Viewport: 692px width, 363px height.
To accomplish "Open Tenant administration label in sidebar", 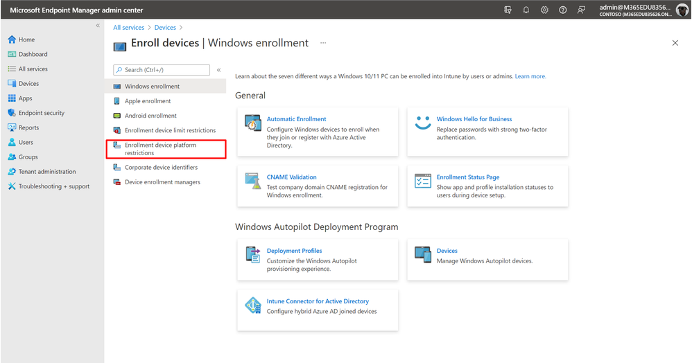I will 46,172.
